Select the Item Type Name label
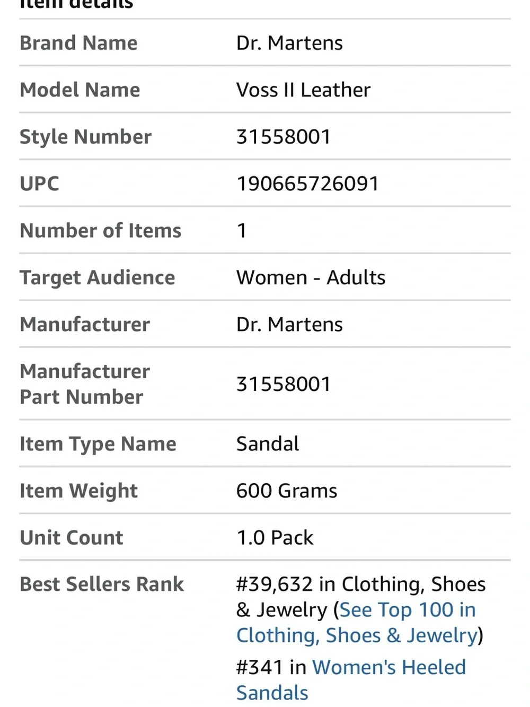 coord(98,444)
